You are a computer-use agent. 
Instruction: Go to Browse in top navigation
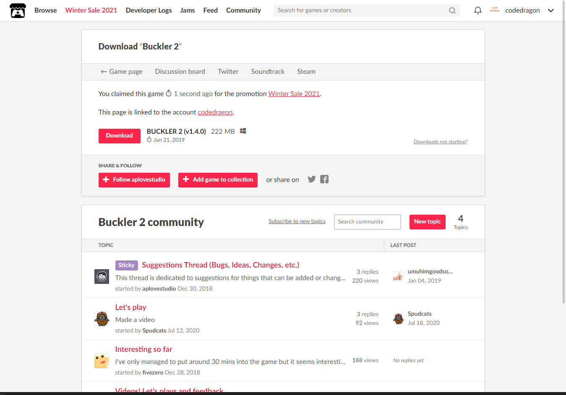point(46,10)
